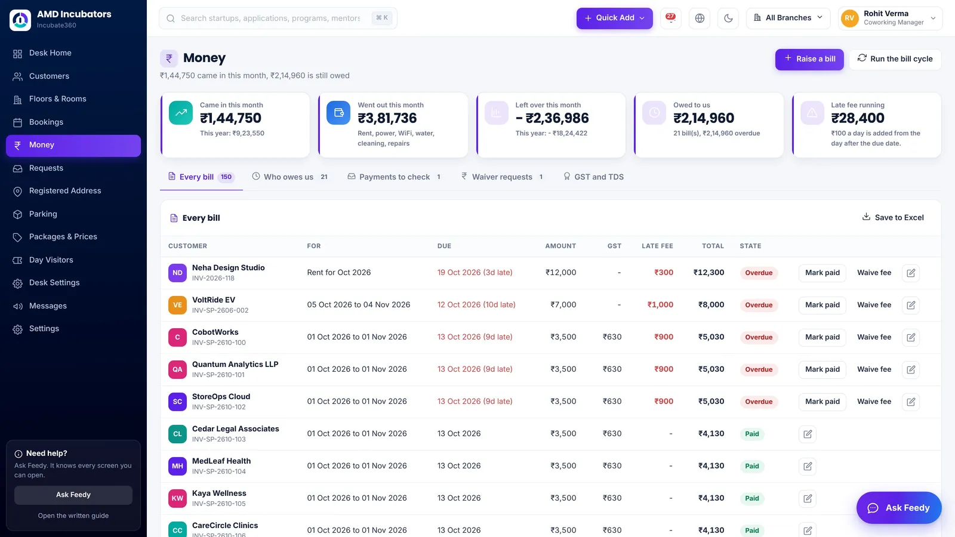Click Raise a bill button
The width and height of the screenshot is (955, 537).
(809, 59)
